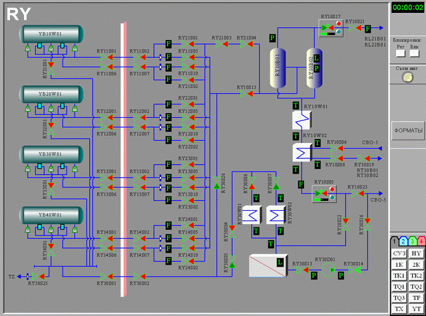Select steam generator YB10W01

(51, 34)
